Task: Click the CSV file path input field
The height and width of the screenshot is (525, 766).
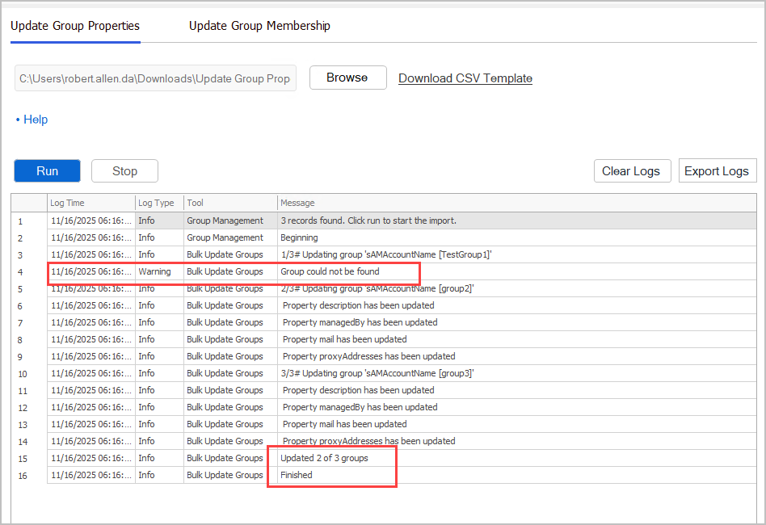Action: pyautogui.click(x=155, y=78)
